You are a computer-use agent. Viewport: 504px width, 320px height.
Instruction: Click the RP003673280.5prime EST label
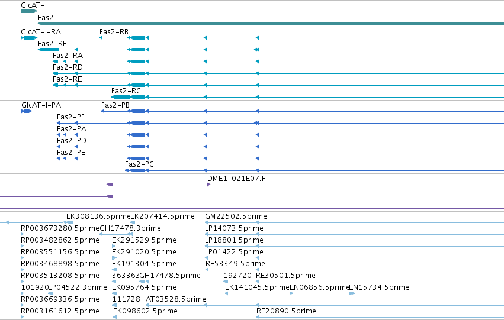(x=60, y=228)
